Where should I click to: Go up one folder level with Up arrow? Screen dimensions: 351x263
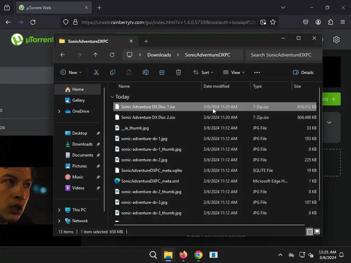(x=96, y=55)
